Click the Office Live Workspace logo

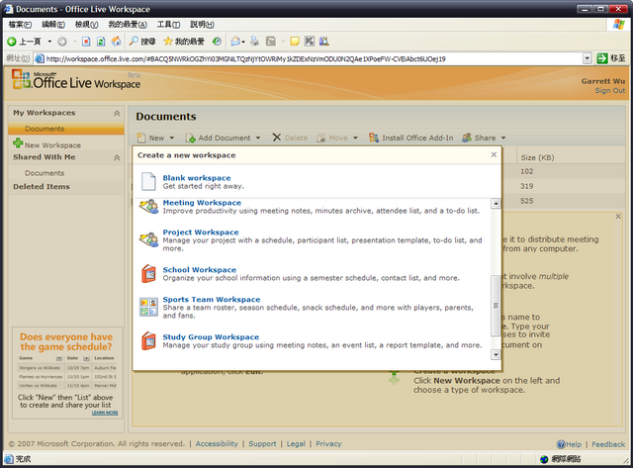tap(76, 79)
